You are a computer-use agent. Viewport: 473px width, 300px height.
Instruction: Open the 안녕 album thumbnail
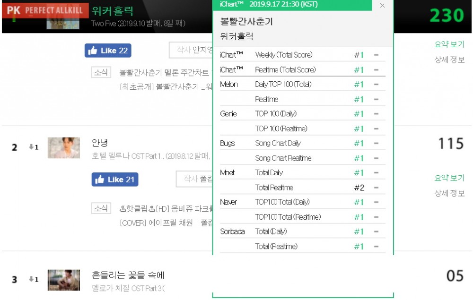(x=64, y=148)
